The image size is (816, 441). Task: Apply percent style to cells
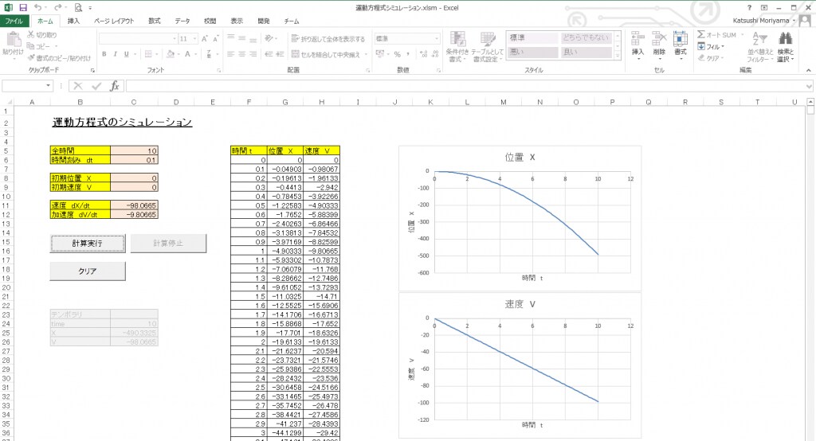pos(397,54)
